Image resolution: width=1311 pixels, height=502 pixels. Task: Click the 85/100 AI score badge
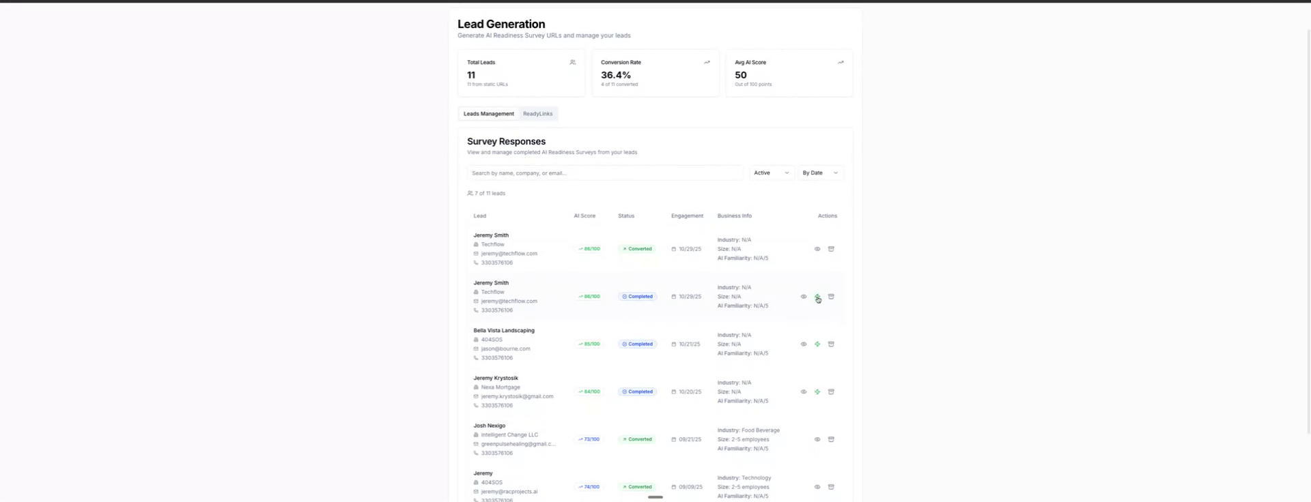click(x=589, y=344)
